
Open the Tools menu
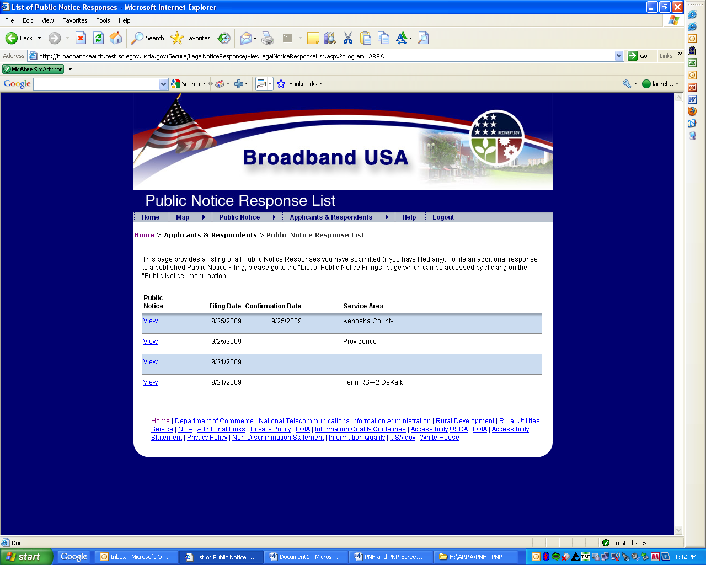tap(103, 20)
